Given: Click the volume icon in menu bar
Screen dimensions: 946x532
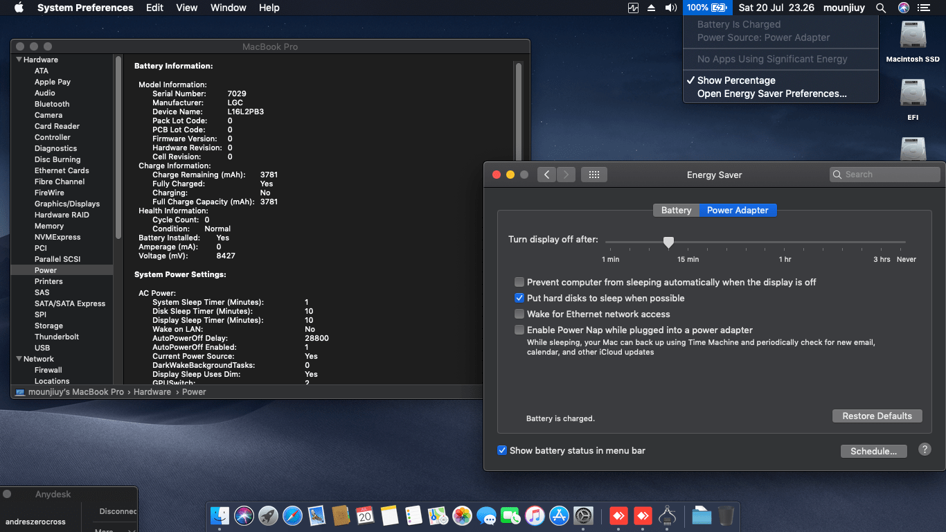Looking at the screenshot, I should pos(670,8).
